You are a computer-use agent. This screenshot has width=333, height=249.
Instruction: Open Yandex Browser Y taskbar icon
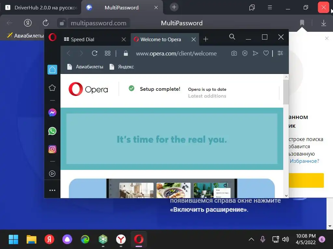click(x=121, y=240)
